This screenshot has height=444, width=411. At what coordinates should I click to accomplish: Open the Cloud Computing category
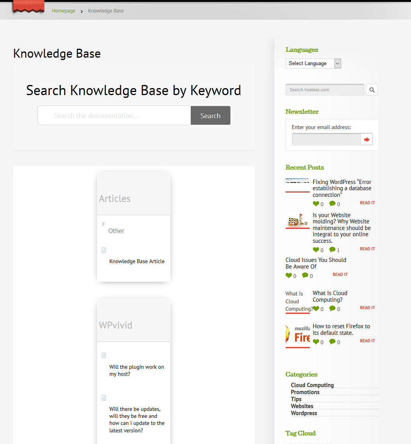click(312, 385)
